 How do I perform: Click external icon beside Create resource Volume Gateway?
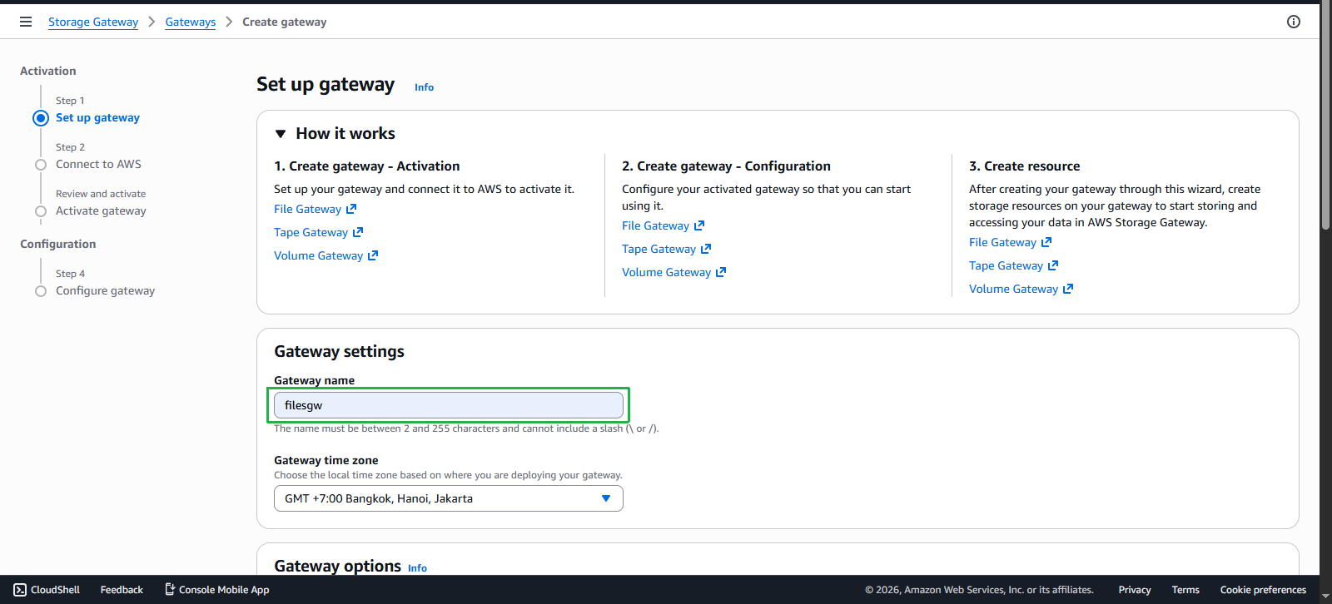pos(1068,289)
